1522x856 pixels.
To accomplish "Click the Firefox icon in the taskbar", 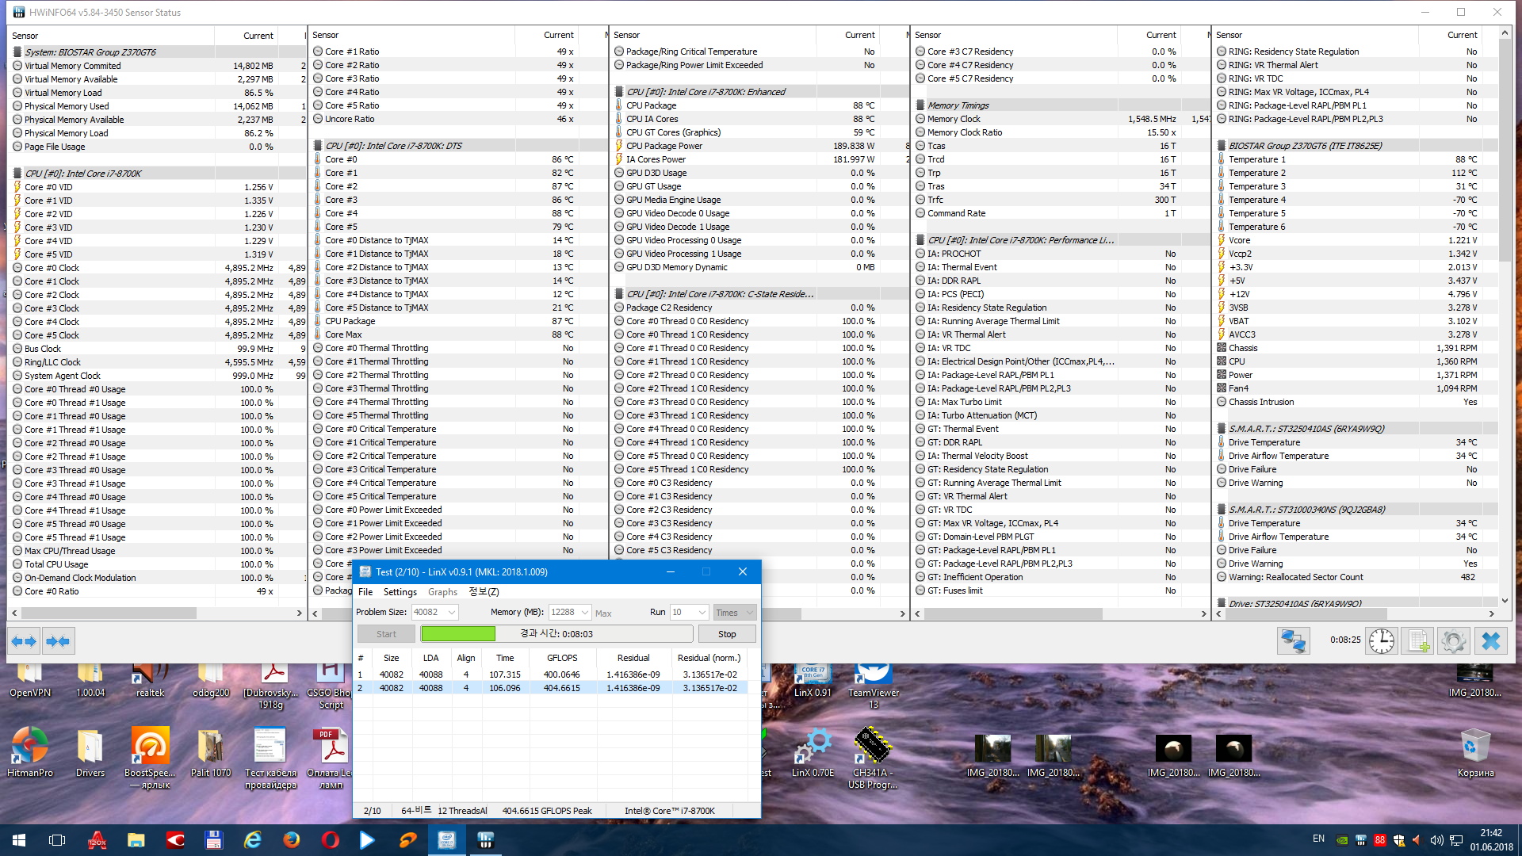I will (292, 840).
